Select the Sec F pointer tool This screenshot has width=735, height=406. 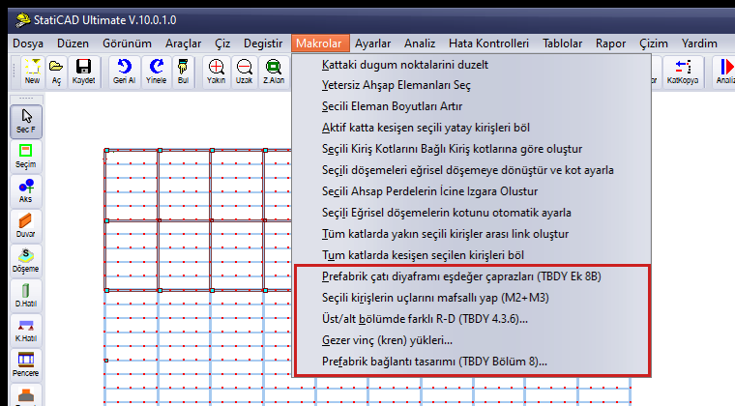26,121
